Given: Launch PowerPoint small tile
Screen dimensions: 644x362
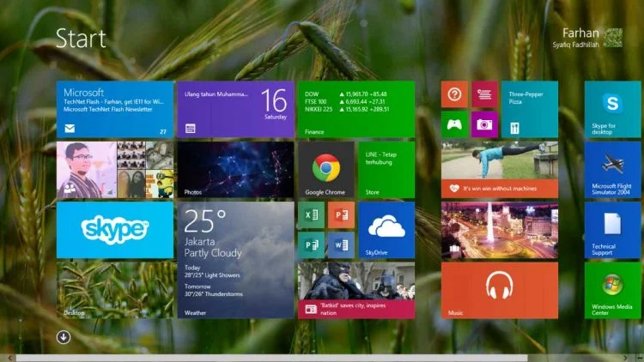Looking at the screenshot, I should coord(341,214).
